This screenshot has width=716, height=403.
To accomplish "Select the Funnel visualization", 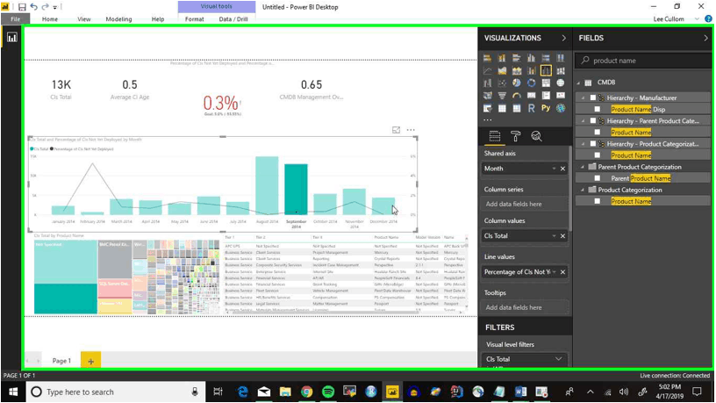I will 502,96.
